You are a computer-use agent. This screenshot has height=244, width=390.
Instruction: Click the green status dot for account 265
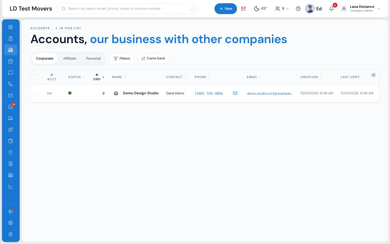click(70, 93)
